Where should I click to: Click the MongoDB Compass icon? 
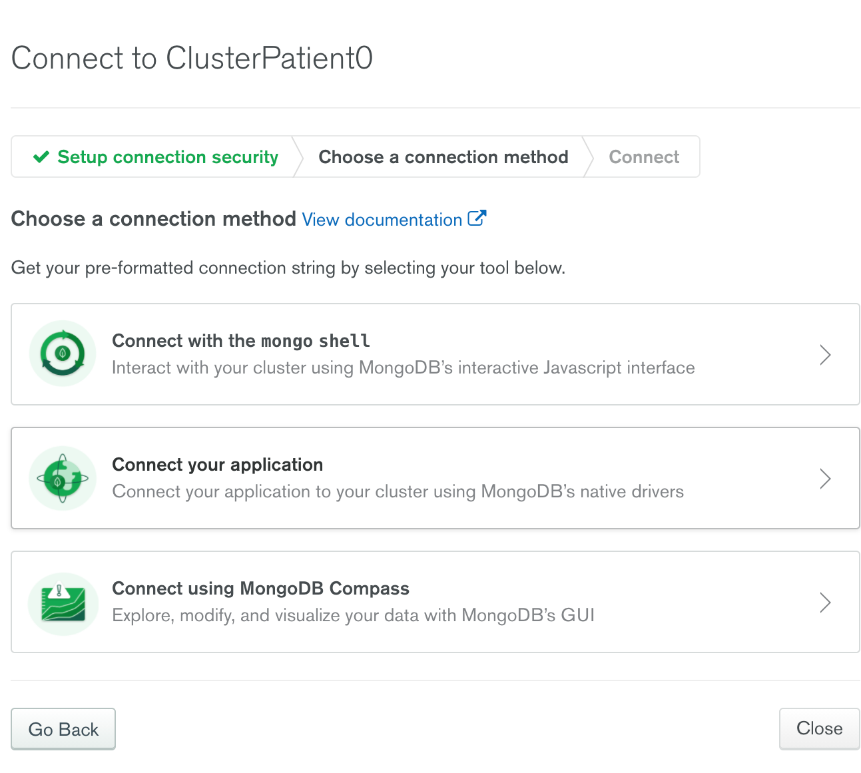click(x=63, y=602)
